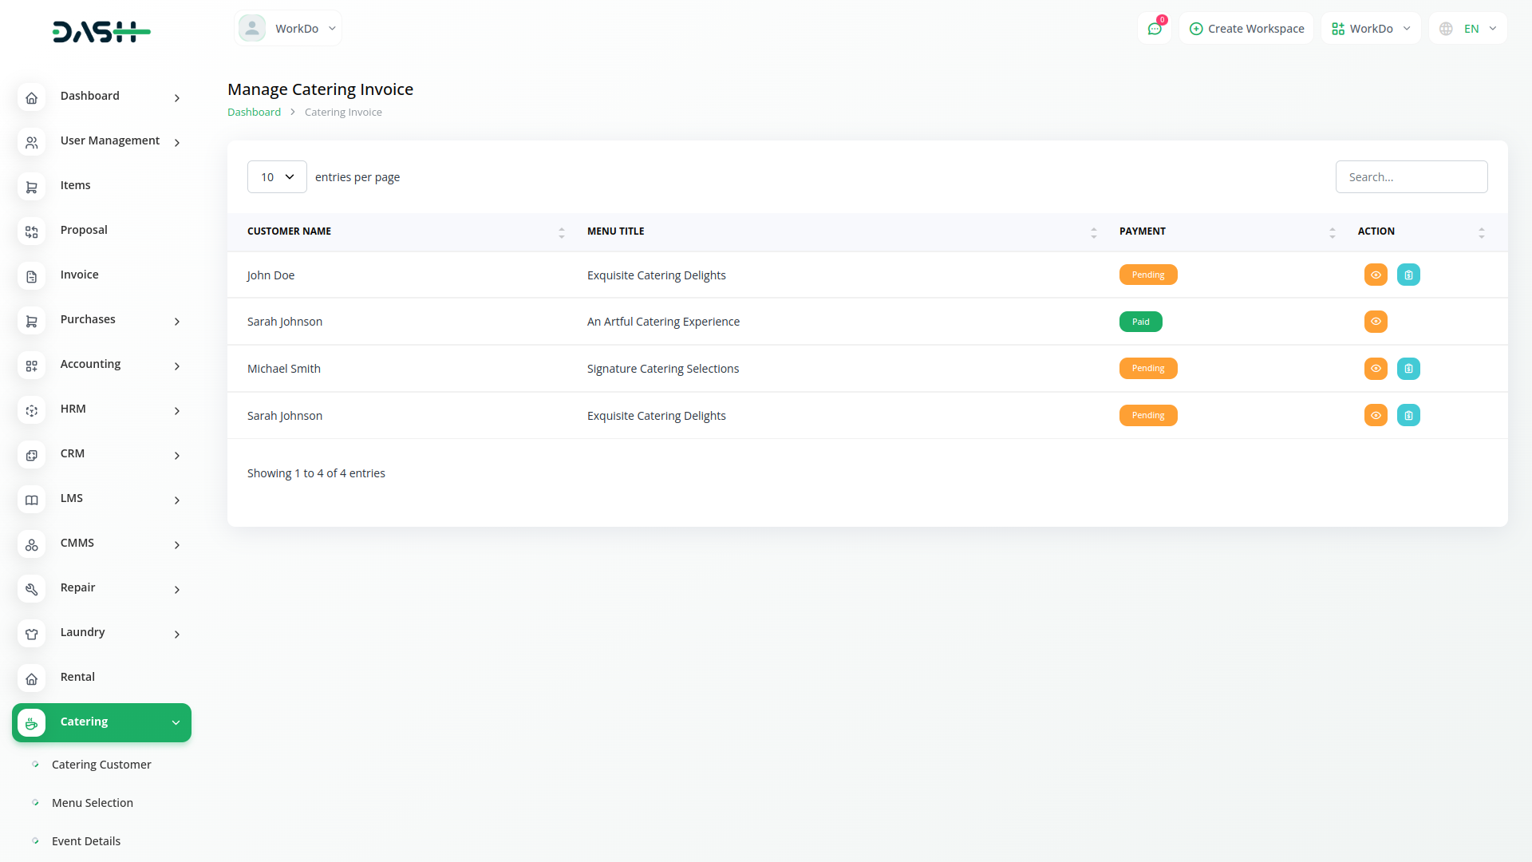Click the Items cart icon in sidebar

point(32,187)
